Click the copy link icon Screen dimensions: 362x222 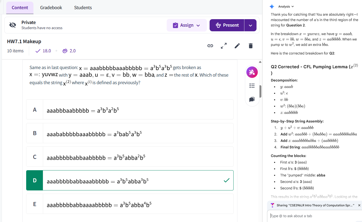(x=210, y=46)
